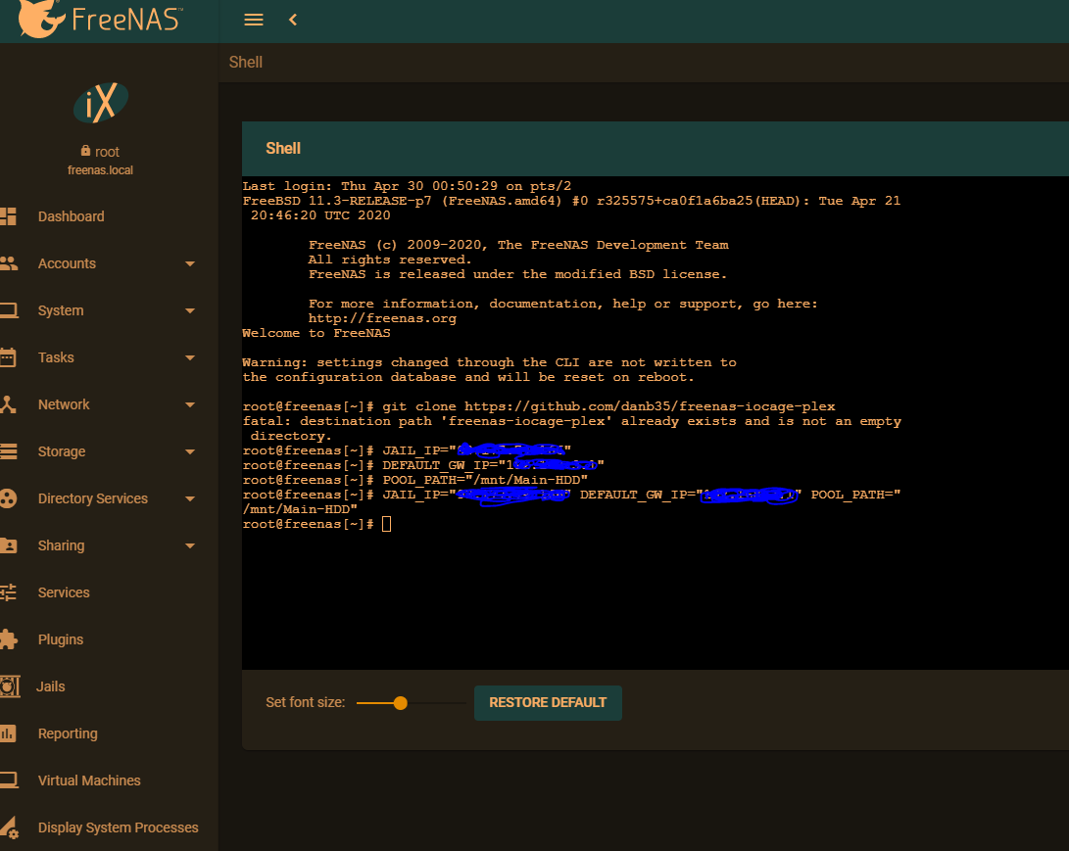Click the lock icon beside root
The image size is (1069, 851).
click(85, 151)
